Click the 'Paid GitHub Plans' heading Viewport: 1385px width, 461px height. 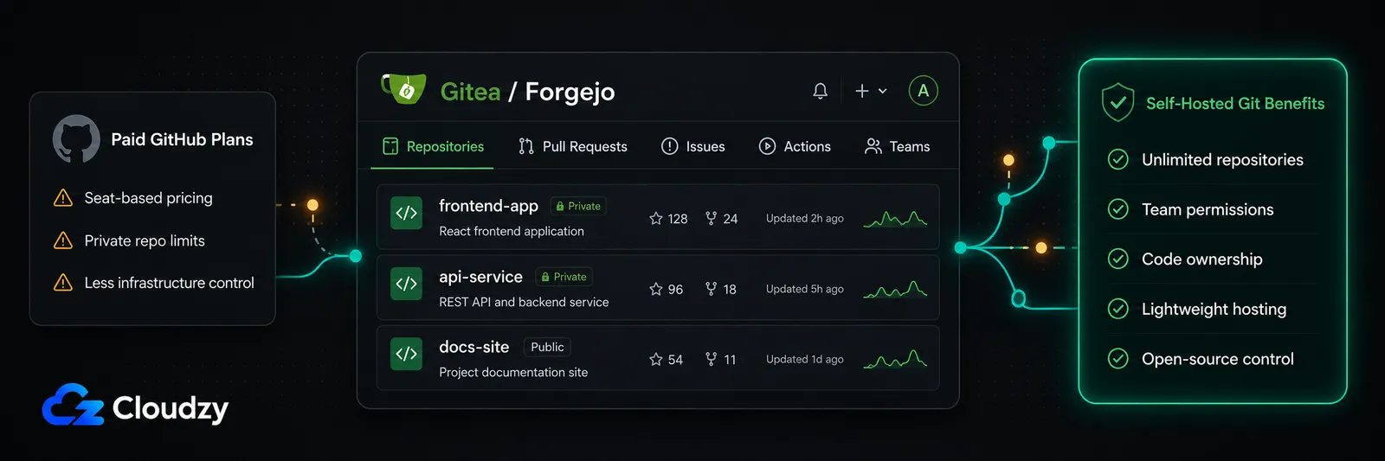[x=182, y=139]
